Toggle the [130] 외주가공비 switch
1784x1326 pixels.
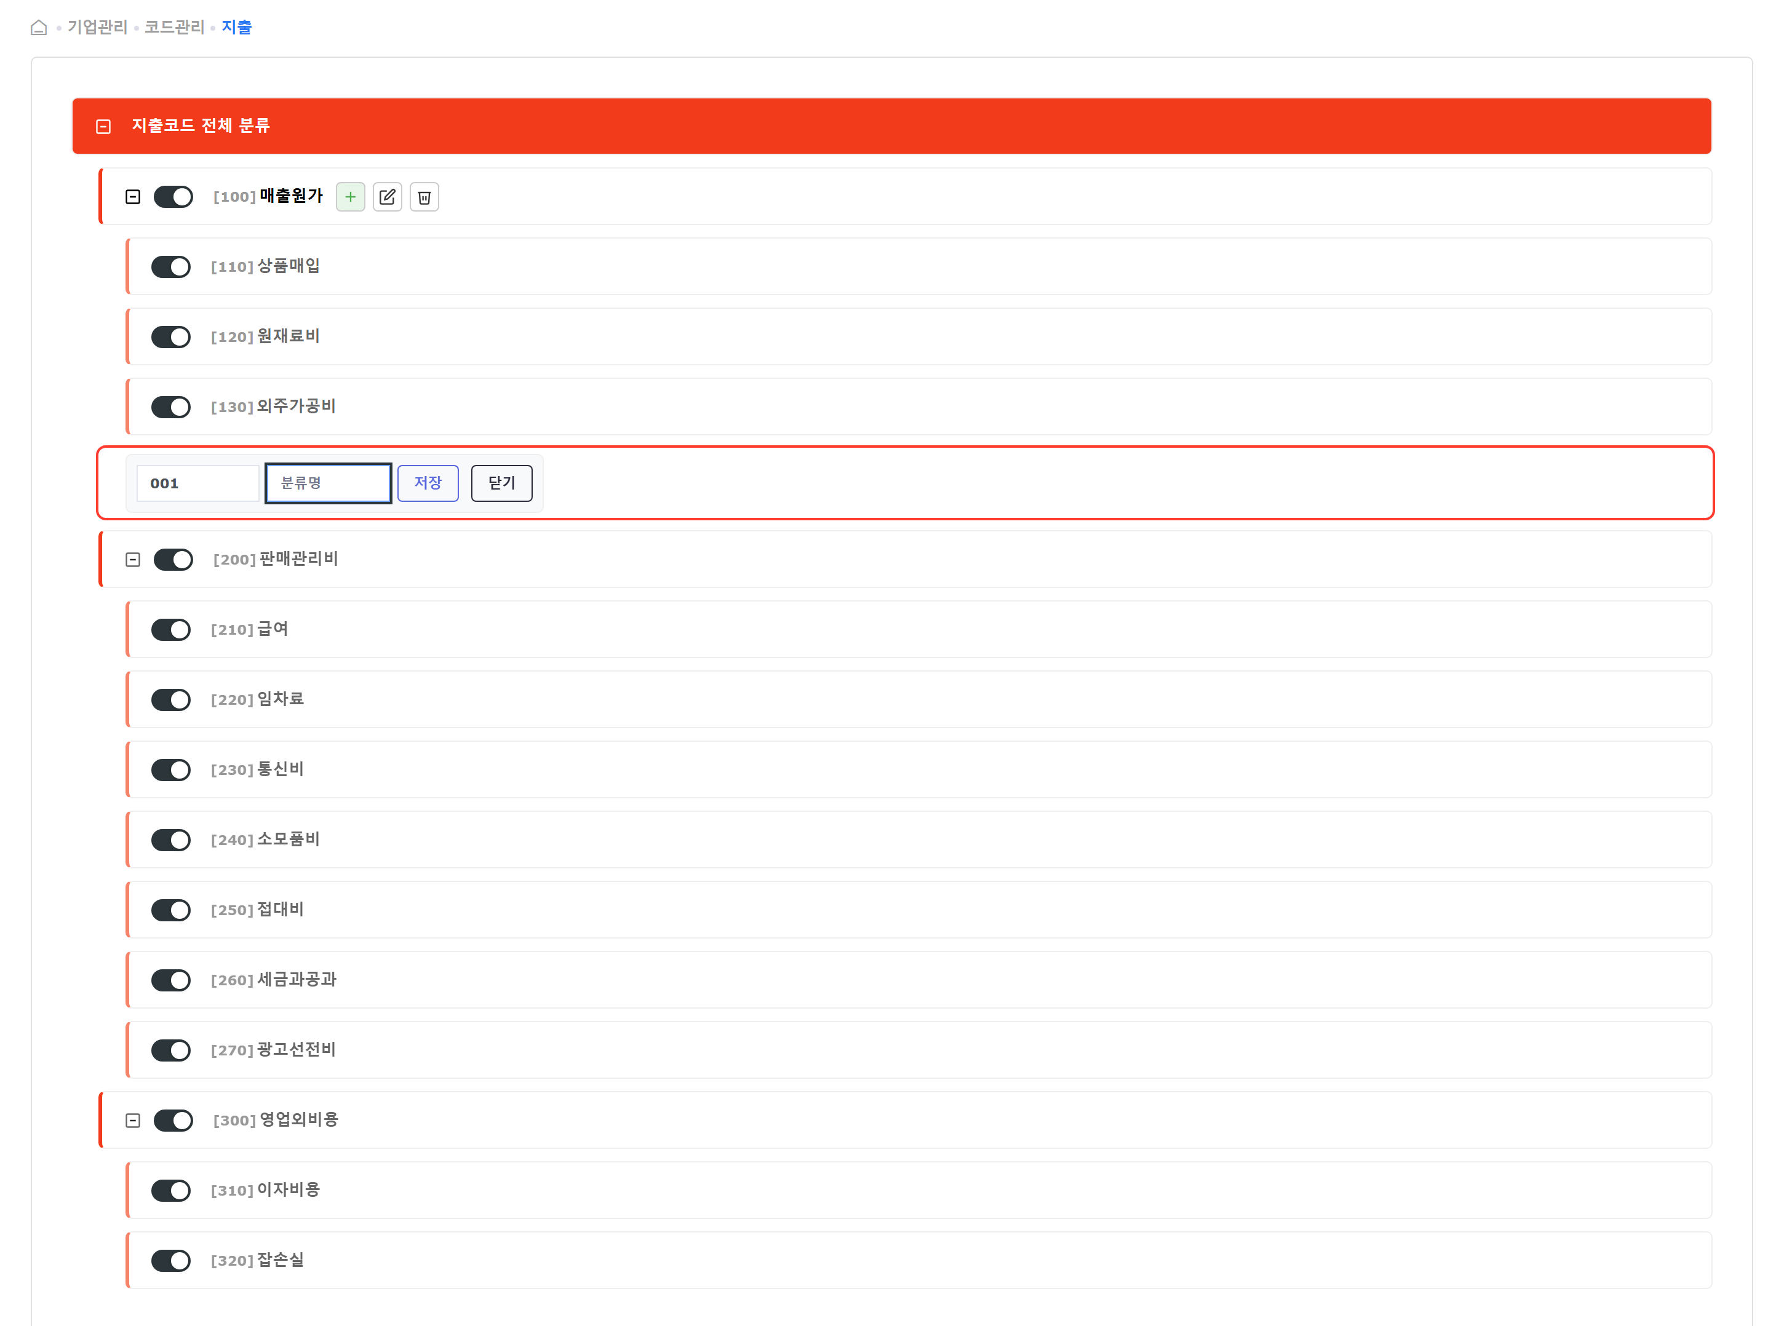tap(171, 407)
